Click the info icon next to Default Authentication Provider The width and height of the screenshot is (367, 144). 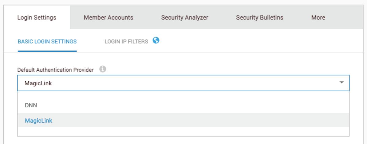click(103, 69)
